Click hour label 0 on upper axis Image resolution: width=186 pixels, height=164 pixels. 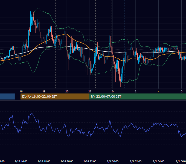click(x=113, y=92)
